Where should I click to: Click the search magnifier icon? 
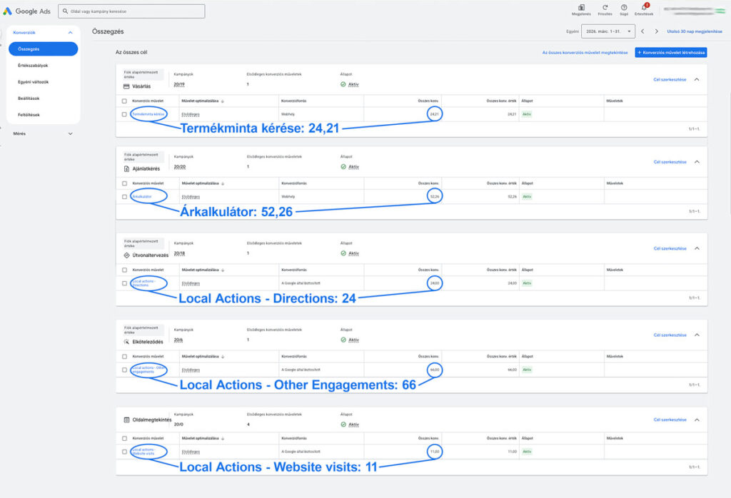pos(65,11)
